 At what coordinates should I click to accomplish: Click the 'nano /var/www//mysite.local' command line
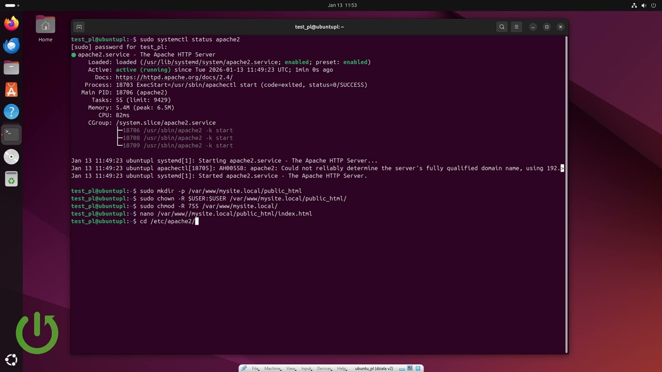(x=226, y=213)
